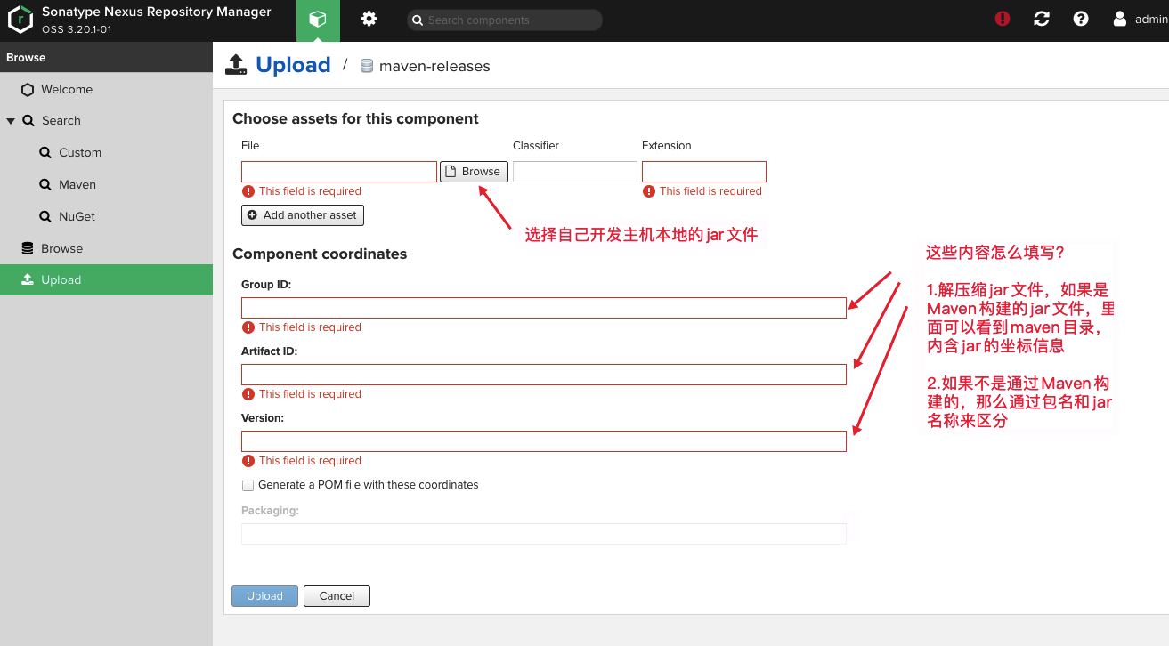Click the Browse database icon in sidebar
Viewport: 1169px width, 646px height.
[28, 249]
